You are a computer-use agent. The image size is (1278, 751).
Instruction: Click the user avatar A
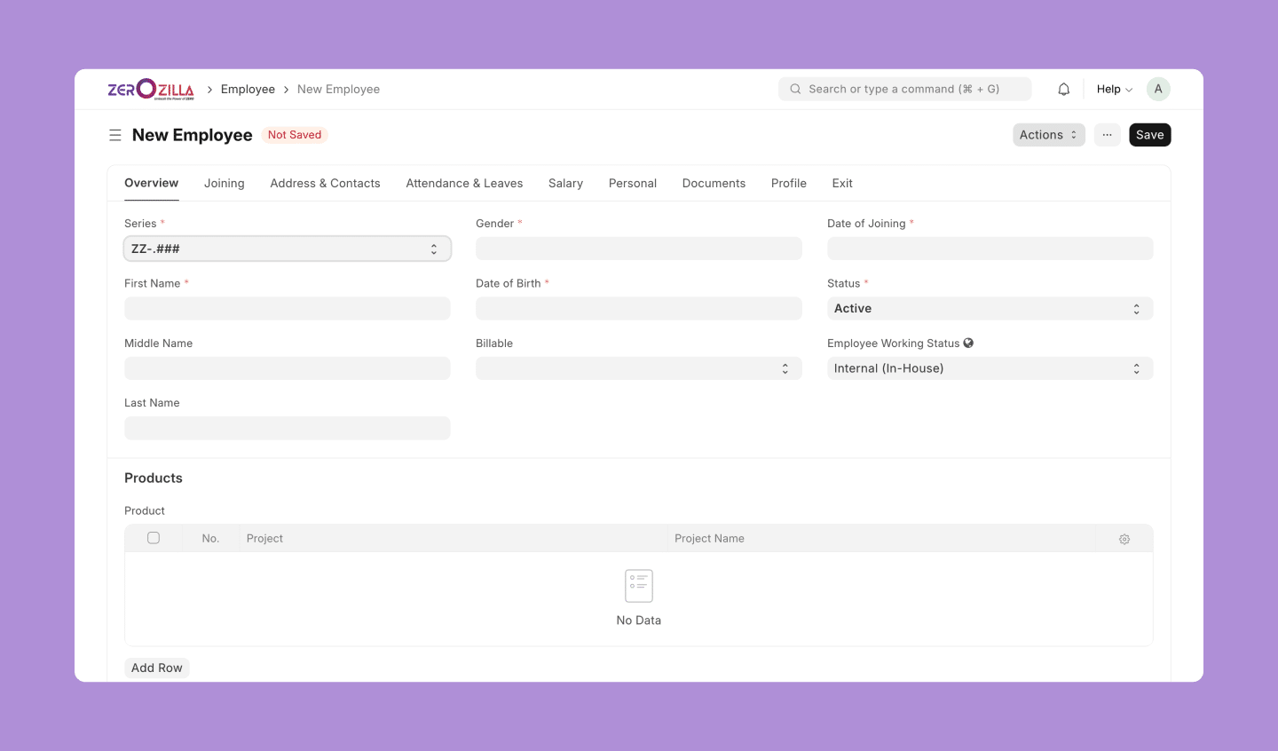point(1158,89)
